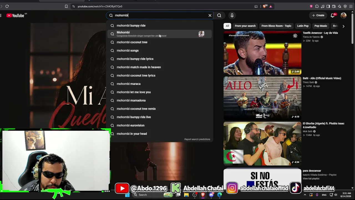
Task: Open the Brave Wallet icon
Action: coord(334,6)
